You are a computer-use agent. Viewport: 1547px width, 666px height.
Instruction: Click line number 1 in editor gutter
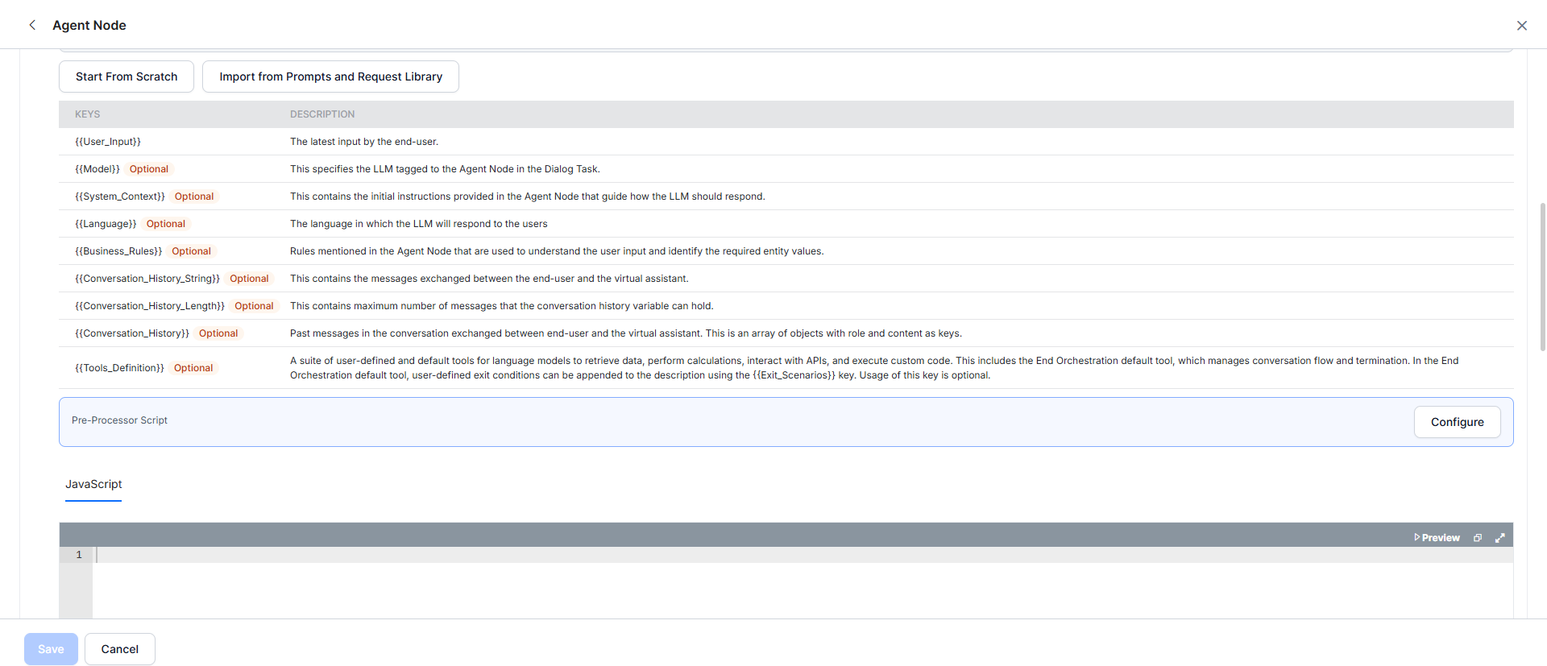pos(79,555)
